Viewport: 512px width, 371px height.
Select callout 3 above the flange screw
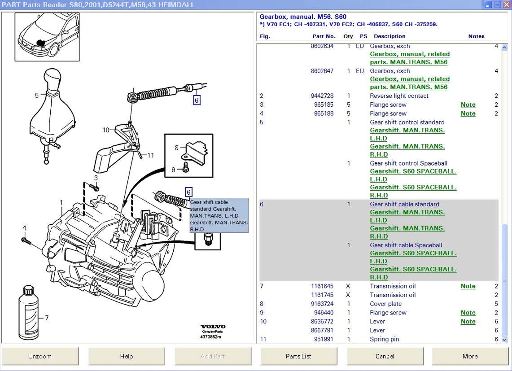coord(96,178)
